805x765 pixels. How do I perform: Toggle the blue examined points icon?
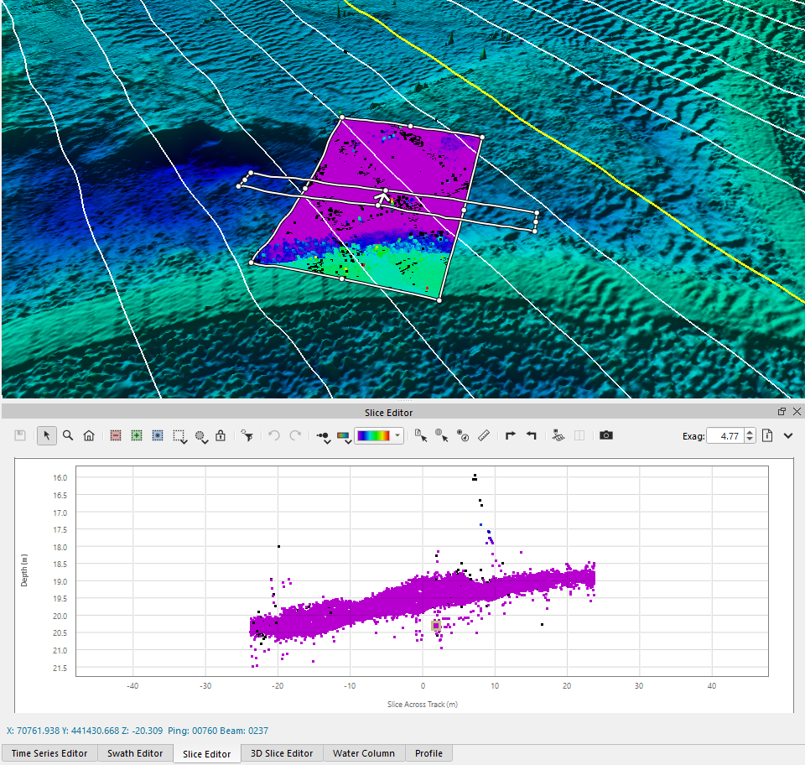tap(157, 435)
